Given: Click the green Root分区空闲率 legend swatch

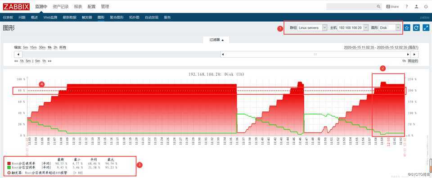Looking at the screenshot, I should point(9,167).
